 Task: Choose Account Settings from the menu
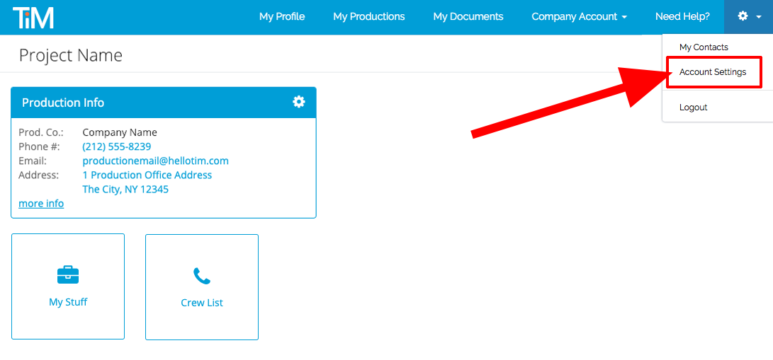(713, 72)
